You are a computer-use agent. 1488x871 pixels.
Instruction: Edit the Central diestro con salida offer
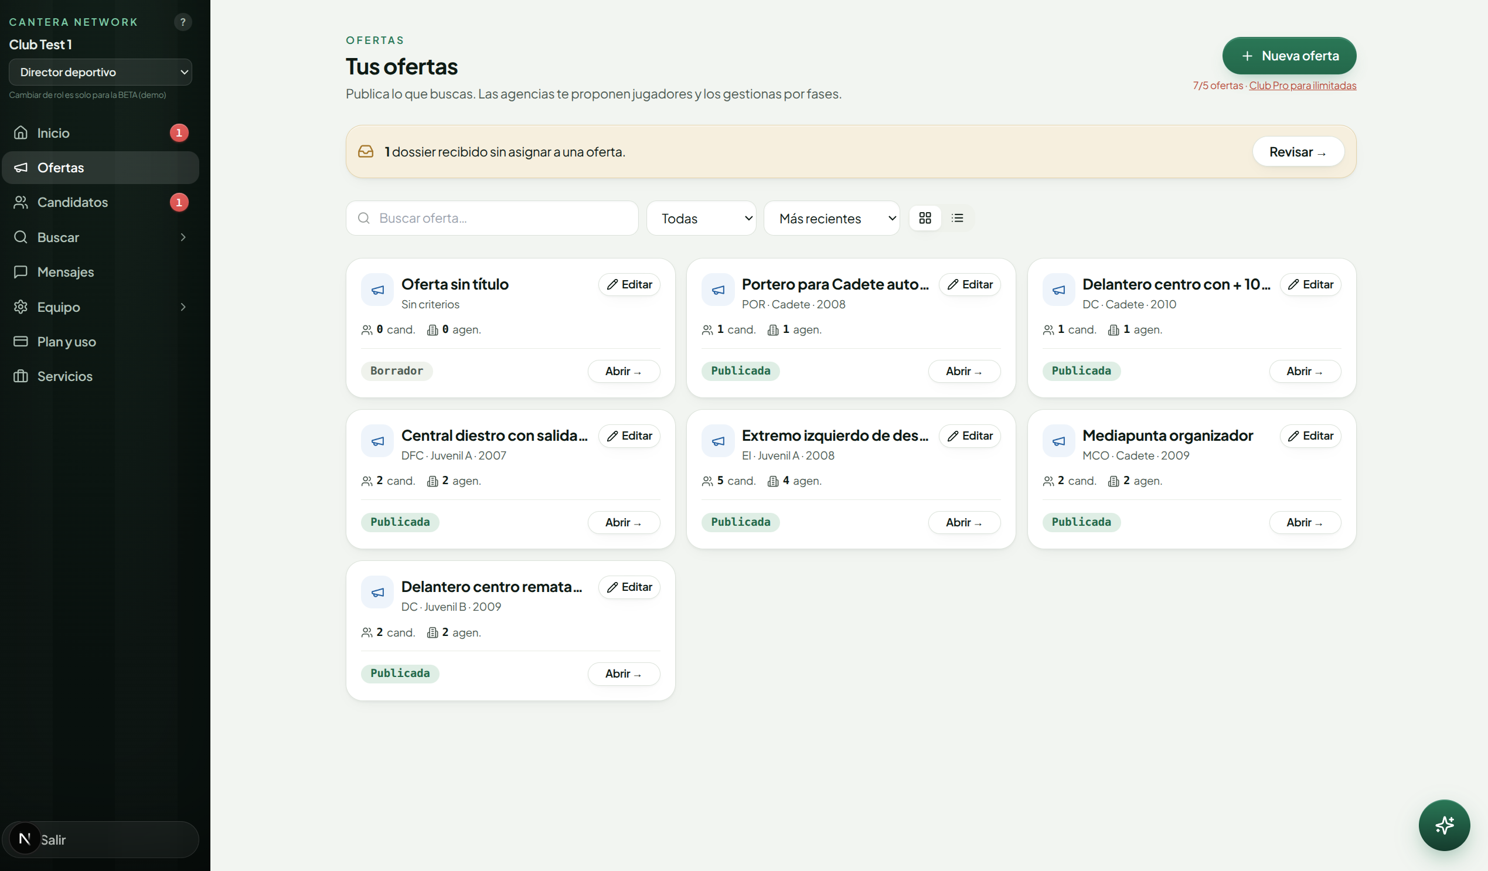click(x=629, y=436)
